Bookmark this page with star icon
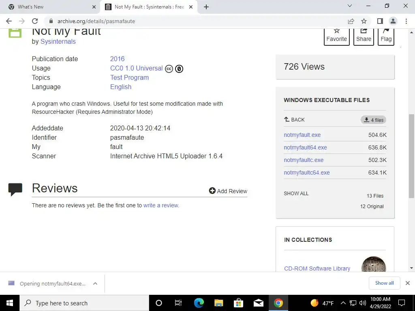The width and height of the screenshot is (415, 311). [364, 21]
